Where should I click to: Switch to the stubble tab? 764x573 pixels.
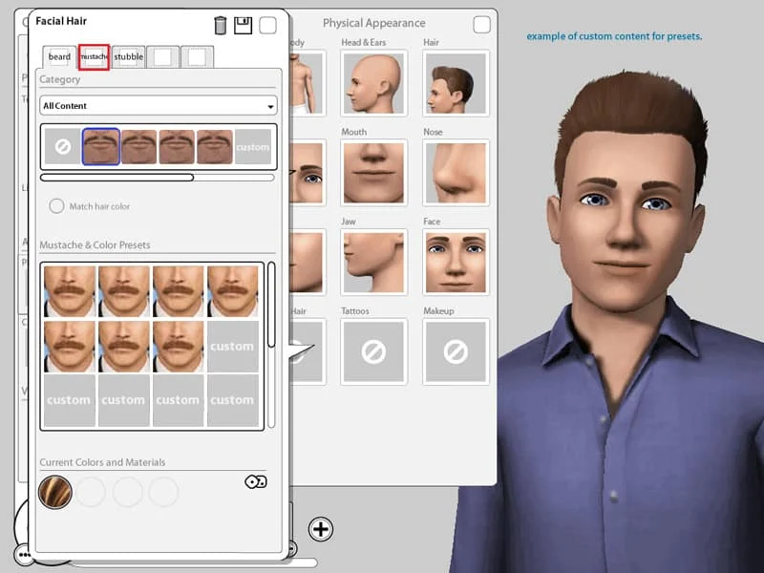click(129, 56)
